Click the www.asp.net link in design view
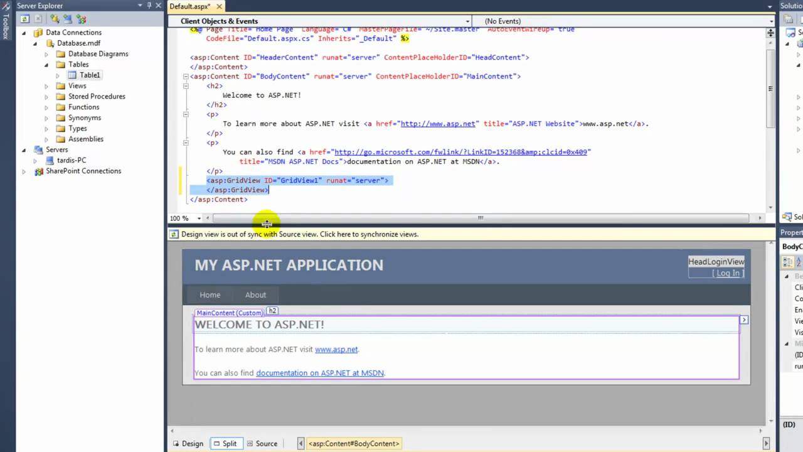803x452 pixels. 336,350
